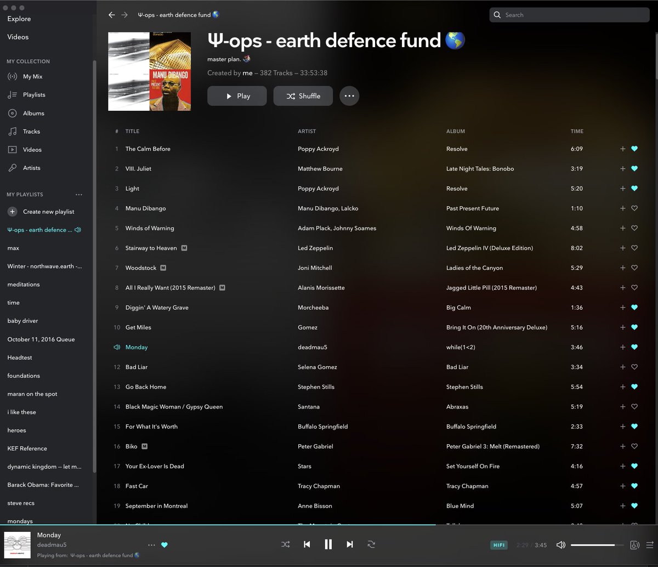The width and height of the screenshot is (658, 567).
Task: Favorite All I Really Want
Action: (x=634, y=287)
